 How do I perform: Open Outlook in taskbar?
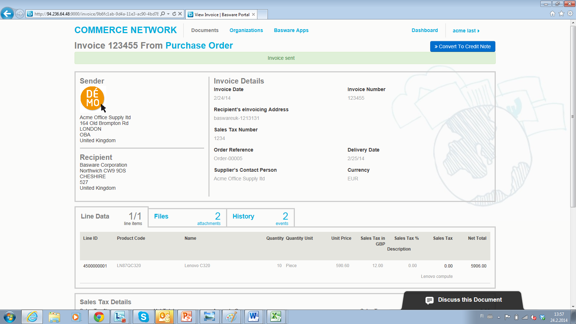click(165, 317)
